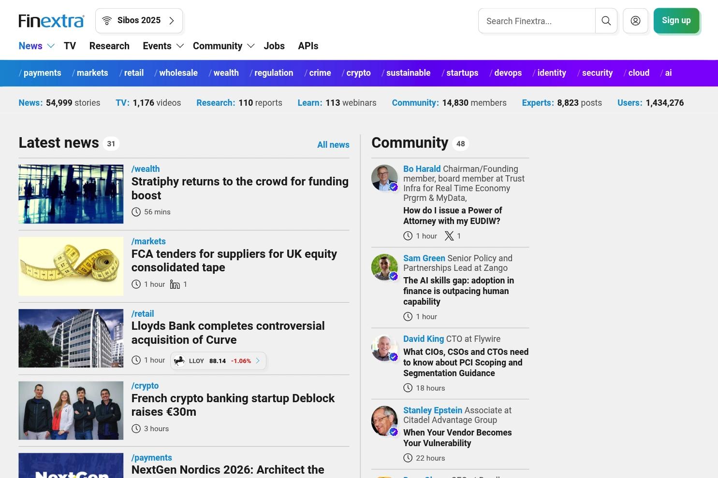The height and width of the screenshot is (478, 718).
Task: Click the Lloyds black horse ticker icon
Action: (x=179, y=361)
